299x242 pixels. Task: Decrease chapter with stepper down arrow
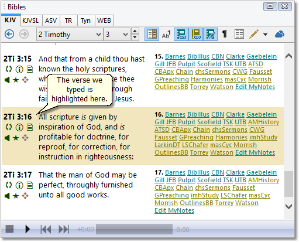tap(135, 38)
